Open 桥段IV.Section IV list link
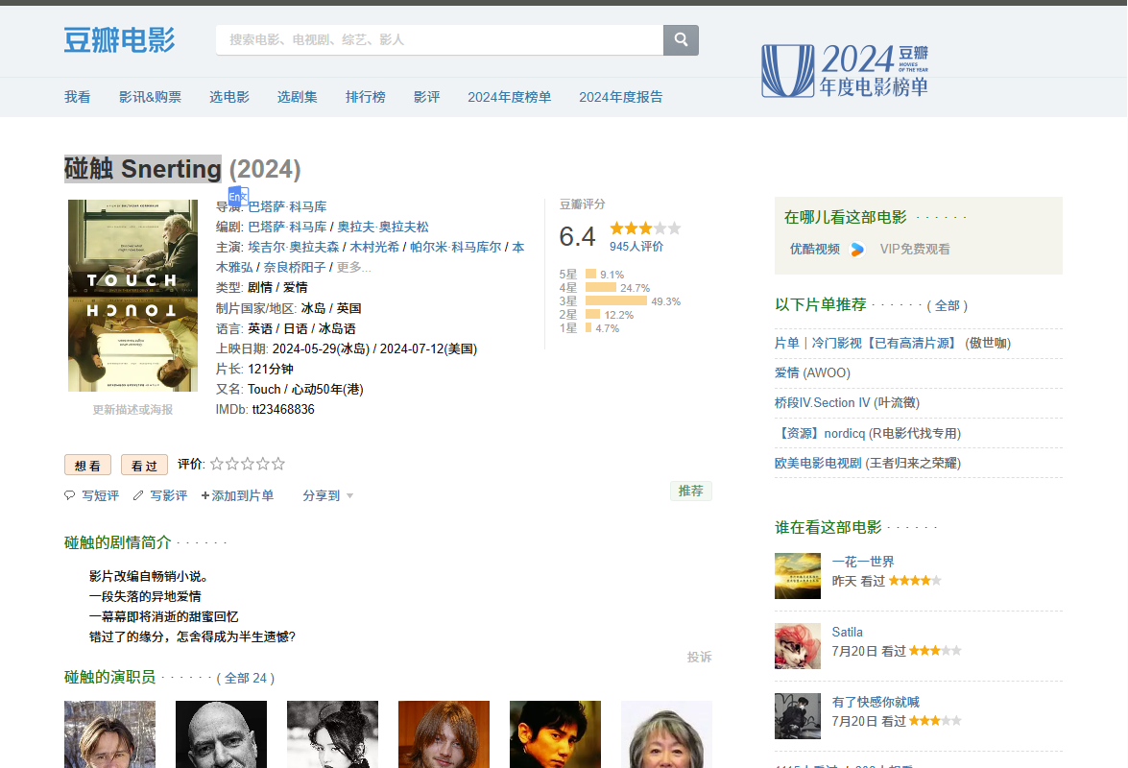Screen dimensions: 1128x768 pos(823,402)
